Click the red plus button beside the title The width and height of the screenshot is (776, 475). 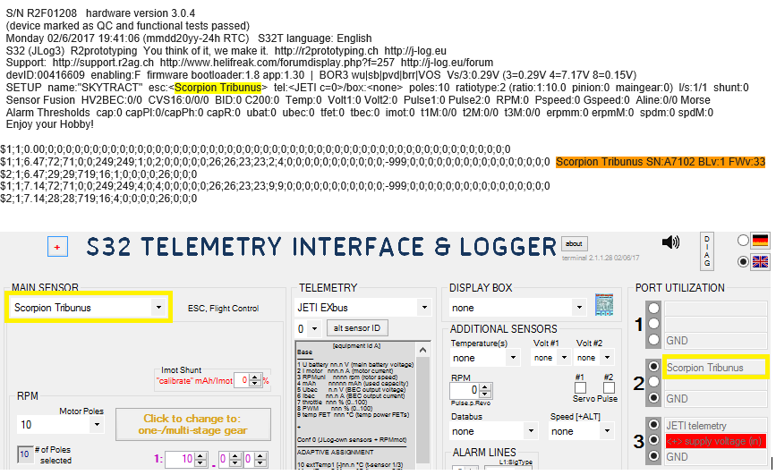pos(57,247)
